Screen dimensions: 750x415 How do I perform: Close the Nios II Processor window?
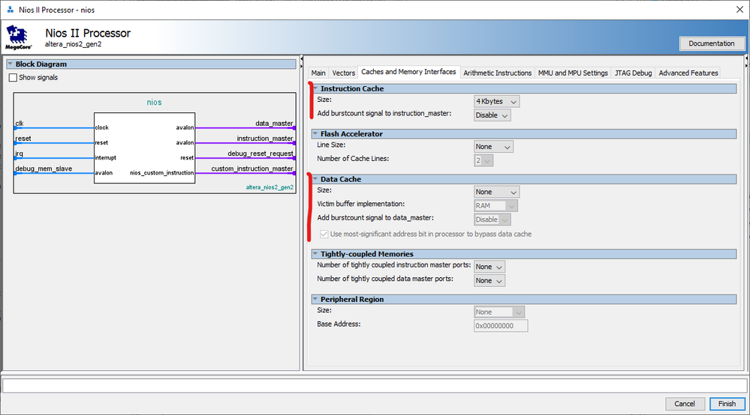[737, 10]
